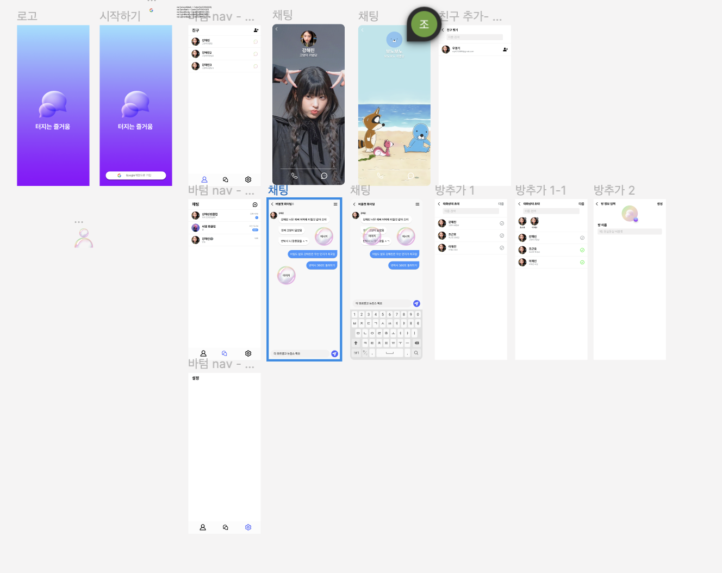The width and height of the screenshot is (722, 573).
Task: Click the room name input in 방추가 2
Action: coord(630,232)
